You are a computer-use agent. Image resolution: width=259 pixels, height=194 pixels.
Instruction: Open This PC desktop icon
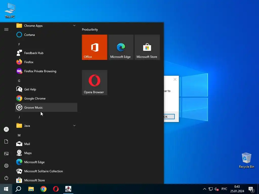click(x=10, y=10)
